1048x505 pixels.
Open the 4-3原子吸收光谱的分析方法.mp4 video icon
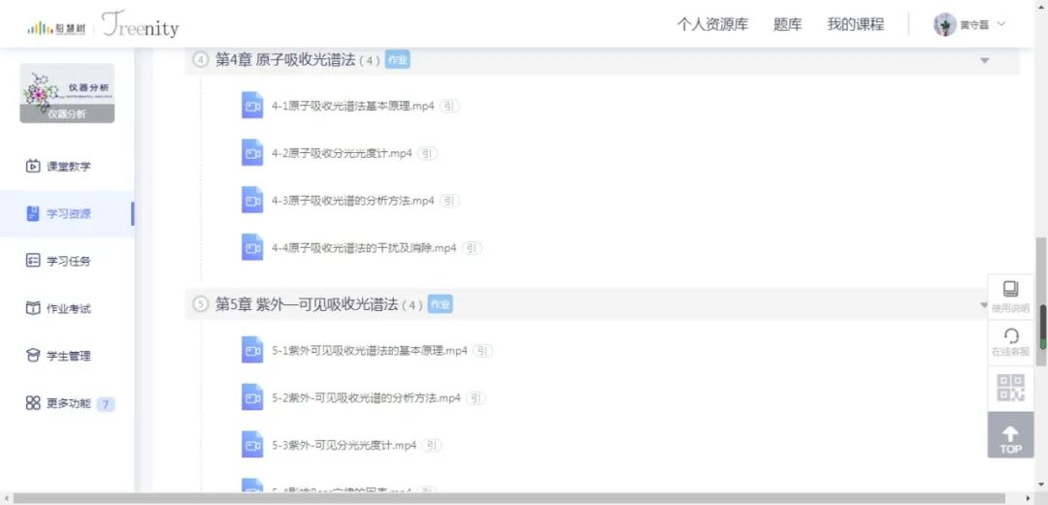pyautogui.click(x=252, y=201)
